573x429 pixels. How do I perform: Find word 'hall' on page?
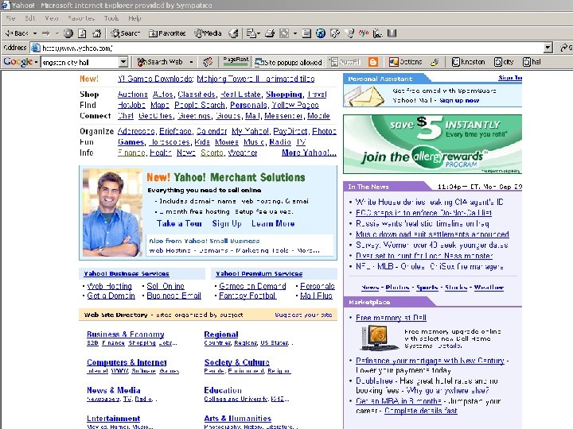532,62
